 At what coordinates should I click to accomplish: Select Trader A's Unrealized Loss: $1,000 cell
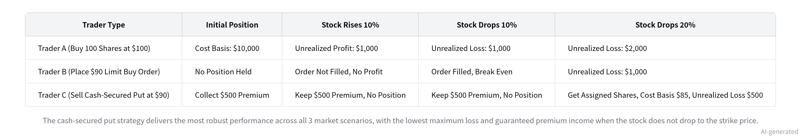[471, 48]
